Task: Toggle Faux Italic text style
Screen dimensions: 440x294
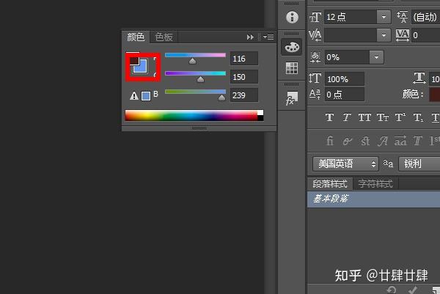Action: [x=347, y=117]
